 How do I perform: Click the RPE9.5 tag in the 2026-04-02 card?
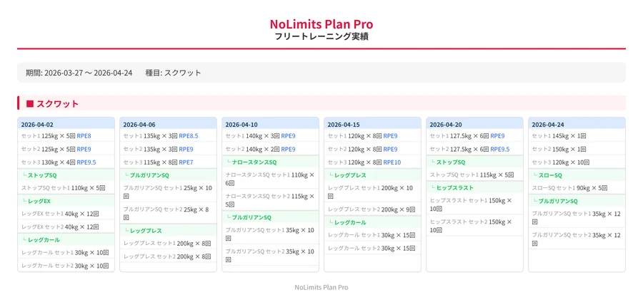point(86,162)
